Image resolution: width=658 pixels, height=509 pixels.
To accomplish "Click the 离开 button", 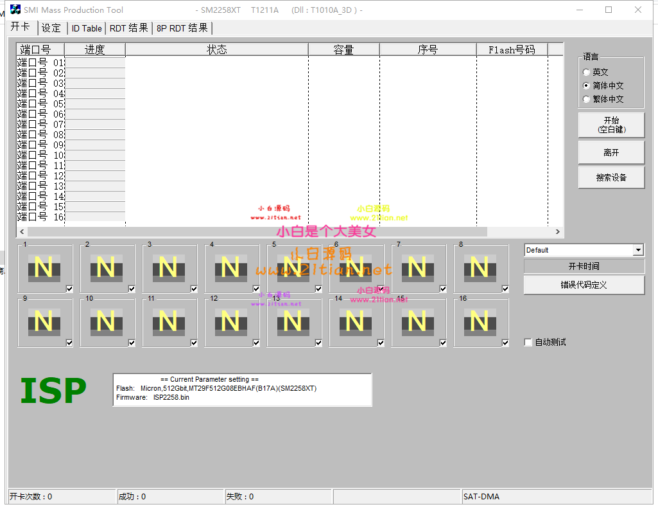I will tap(611, 152).
